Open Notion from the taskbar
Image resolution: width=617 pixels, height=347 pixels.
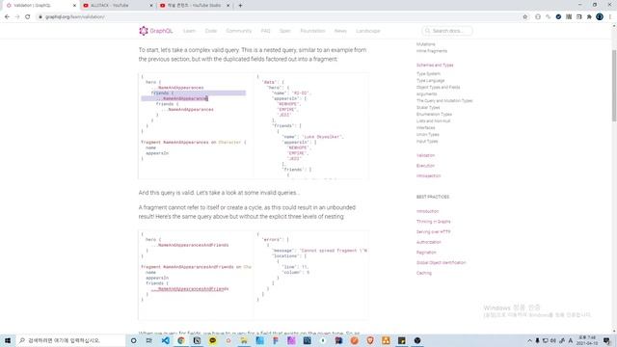click(197, 340)
